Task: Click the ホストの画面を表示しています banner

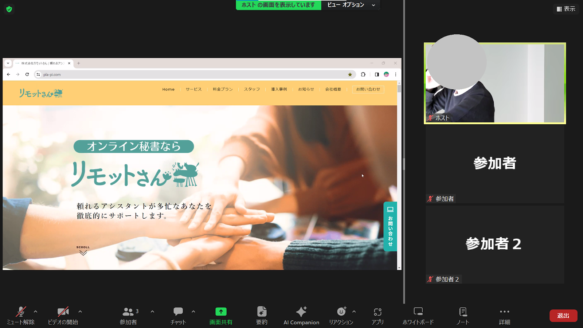Action: point(278,5)
